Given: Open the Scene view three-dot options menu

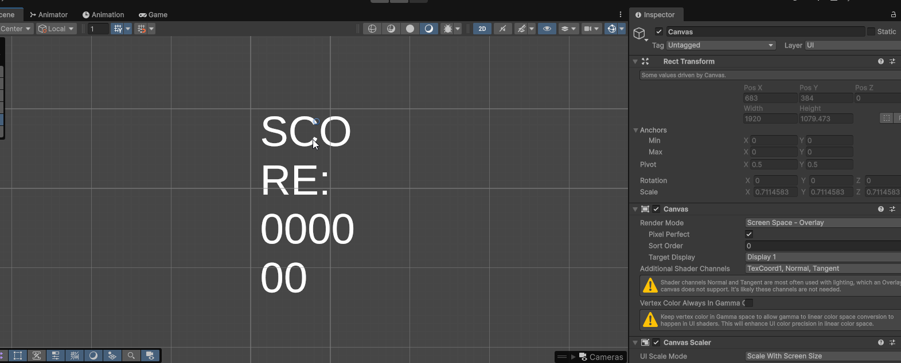Looking at the screenshot, I should tap(621, 14).
